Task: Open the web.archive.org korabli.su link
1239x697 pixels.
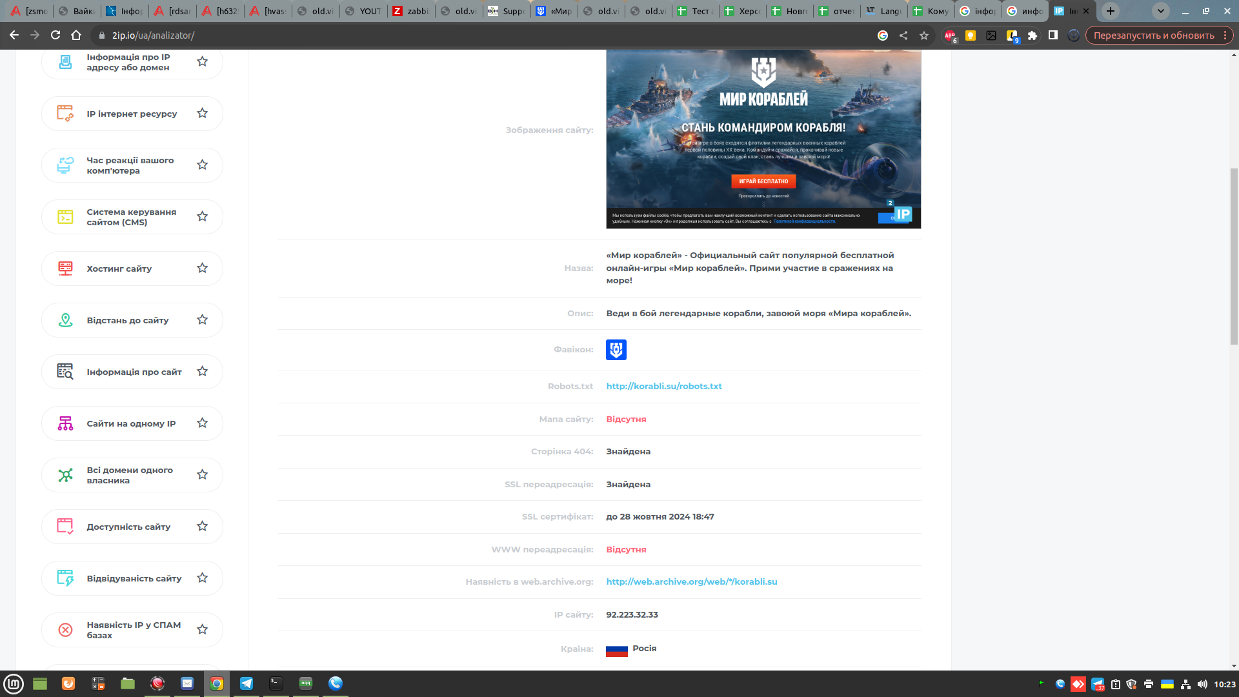Action: pos(692,582)
